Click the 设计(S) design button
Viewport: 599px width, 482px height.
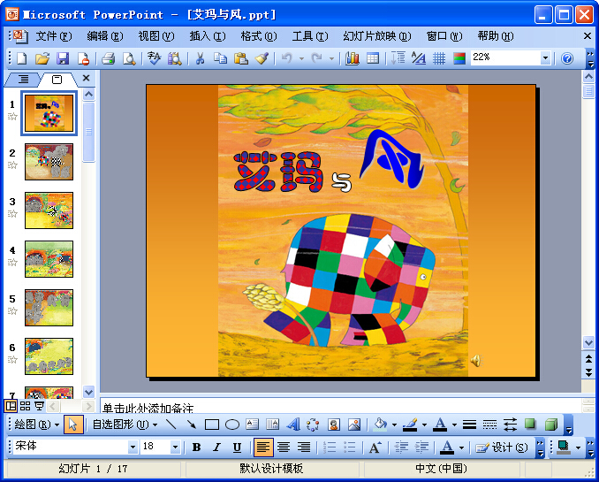point(502,448)
